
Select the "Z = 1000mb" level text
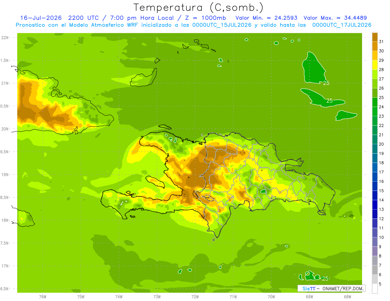[205, 18]
